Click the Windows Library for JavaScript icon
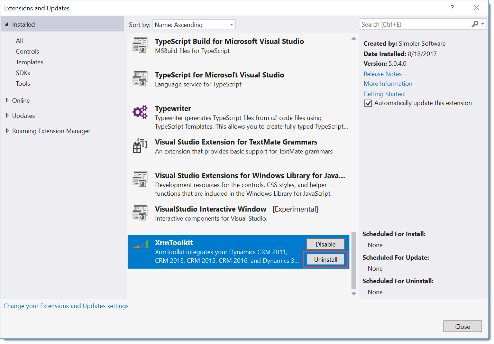Screen dimensions: 494x344 [140, 179]
